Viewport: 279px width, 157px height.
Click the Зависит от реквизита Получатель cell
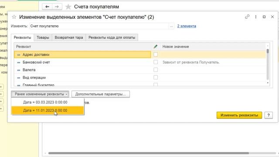213,62
